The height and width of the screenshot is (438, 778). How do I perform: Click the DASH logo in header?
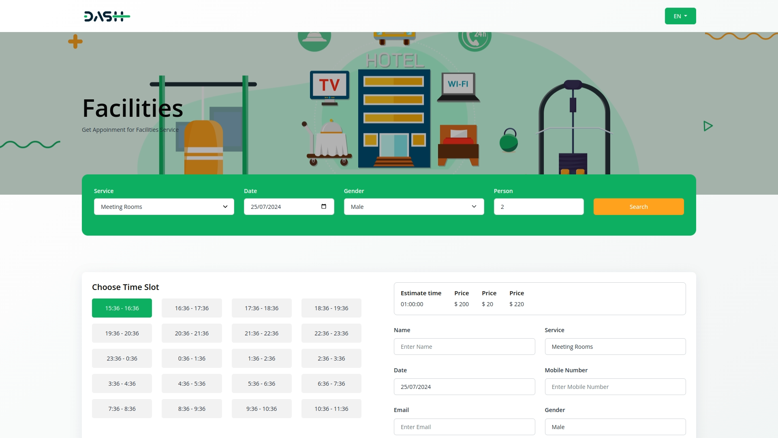107,16
